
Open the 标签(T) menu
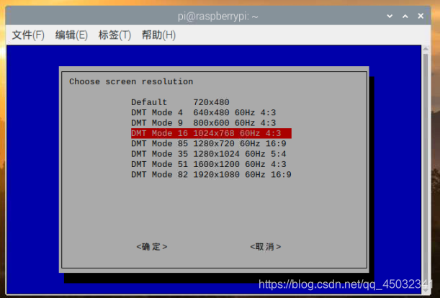tap(115, 35)
